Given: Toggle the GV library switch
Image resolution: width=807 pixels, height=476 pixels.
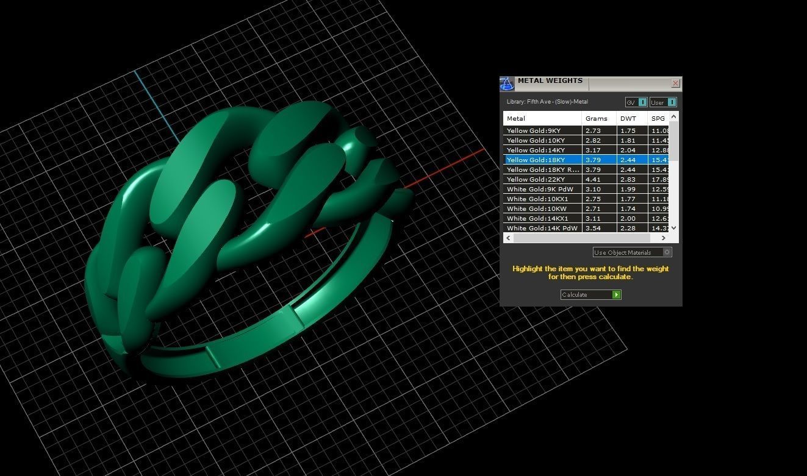Looking at the screenshot, I should pos(636,102).
